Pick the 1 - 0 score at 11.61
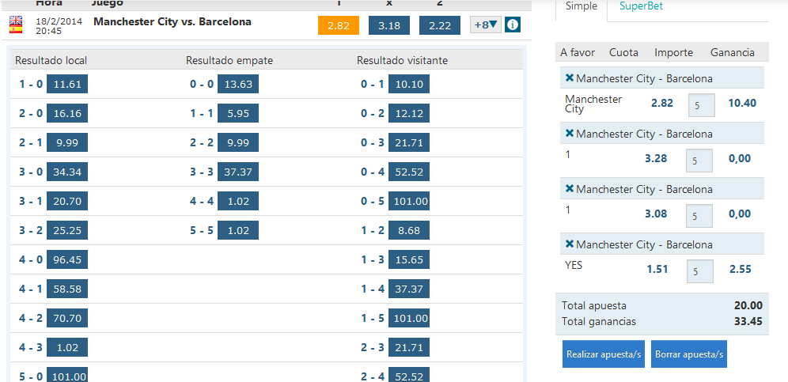The width and height of the screenshot is (788, 382). 67,85
